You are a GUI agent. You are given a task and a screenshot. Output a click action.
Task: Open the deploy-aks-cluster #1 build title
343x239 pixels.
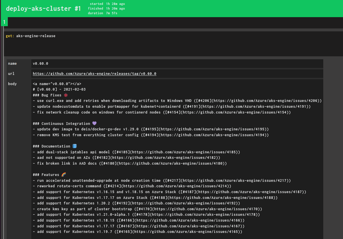(x=44, y=8)
